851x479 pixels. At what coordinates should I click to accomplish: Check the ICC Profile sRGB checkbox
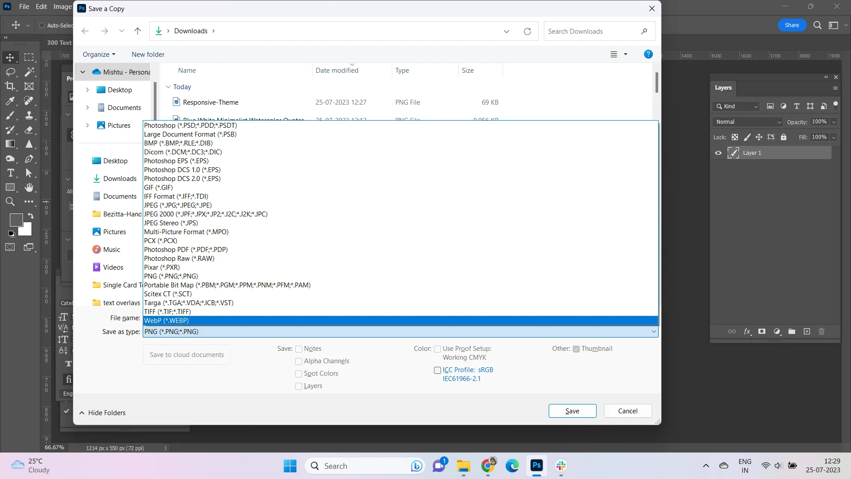437,370
